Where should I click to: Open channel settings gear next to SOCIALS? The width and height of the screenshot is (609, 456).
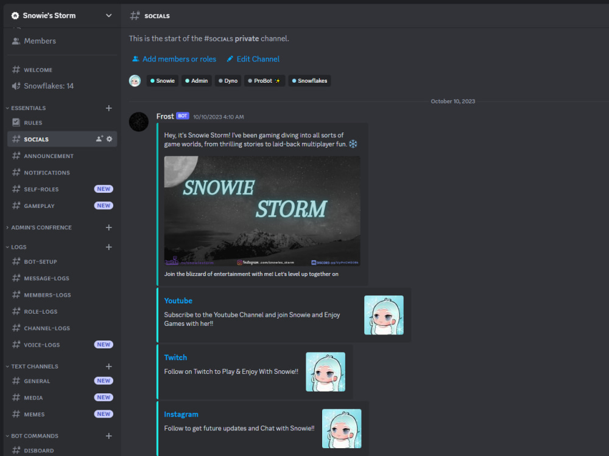(108, 139)
